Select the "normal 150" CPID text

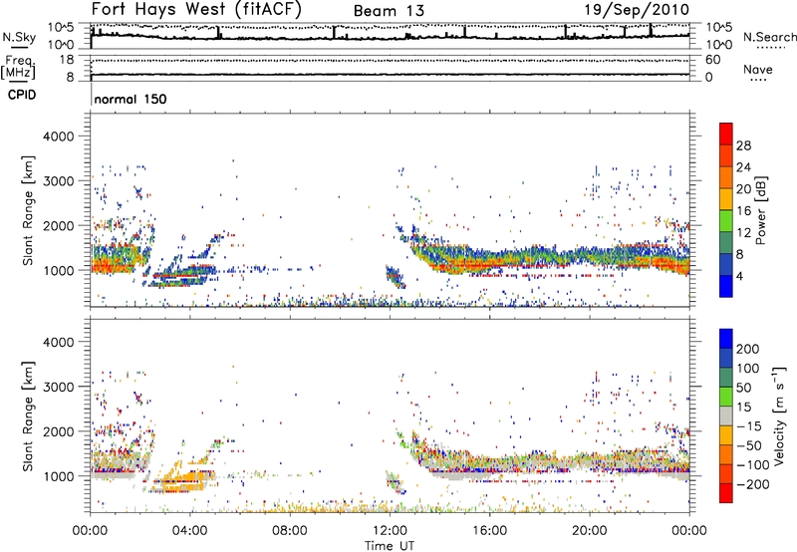[131, 99]
